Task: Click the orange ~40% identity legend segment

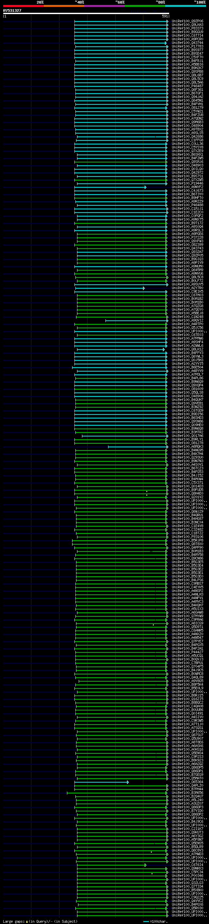Action: pyautogui.click(x=64, y=6)
